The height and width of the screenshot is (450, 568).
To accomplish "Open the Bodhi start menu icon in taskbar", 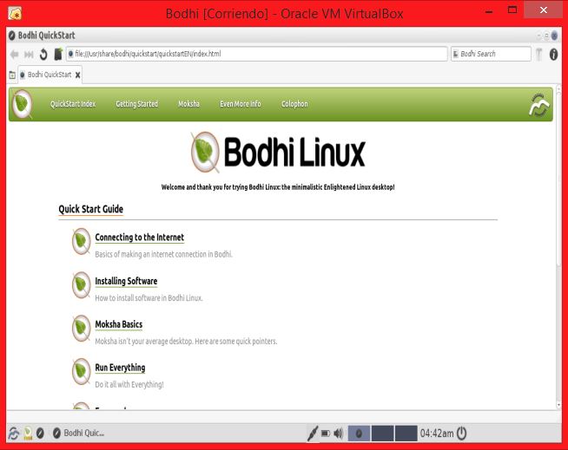I will coord(14,433).
